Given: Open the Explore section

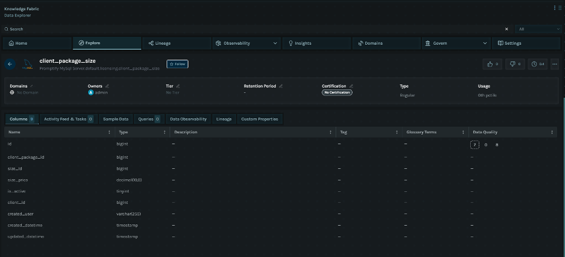Looking at the screenshot, I should pyautogui.click(x=107, y=43).
